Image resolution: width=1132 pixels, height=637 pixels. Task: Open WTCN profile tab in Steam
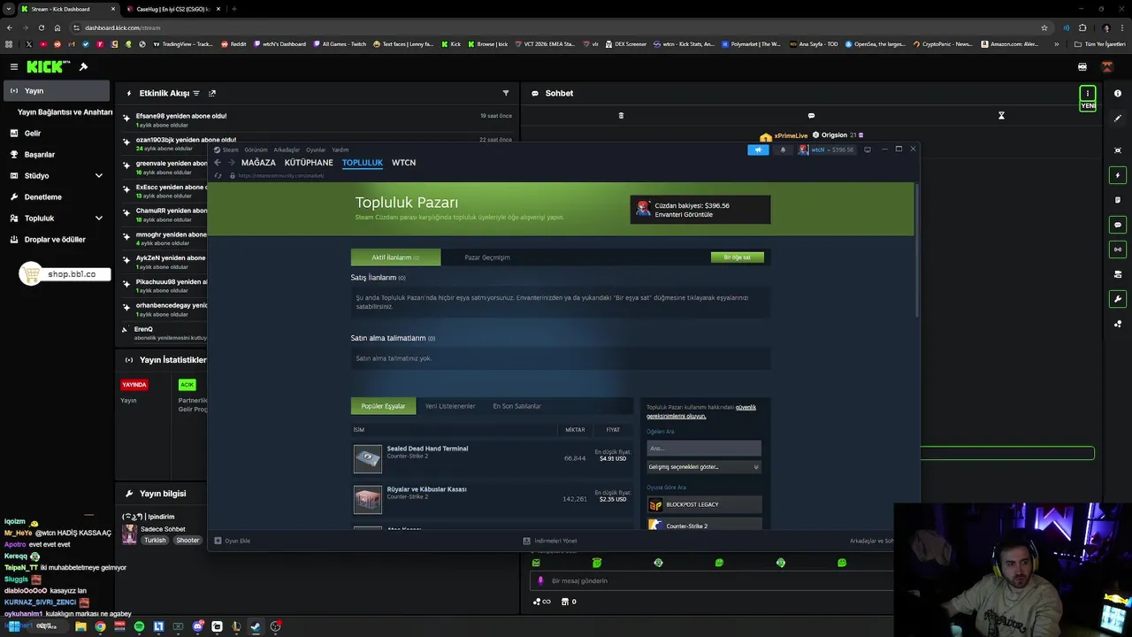pyautogui.click(x=403, y=163)
